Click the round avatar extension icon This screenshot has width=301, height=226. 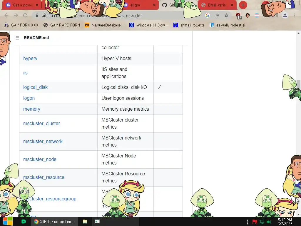coord(248,15)
